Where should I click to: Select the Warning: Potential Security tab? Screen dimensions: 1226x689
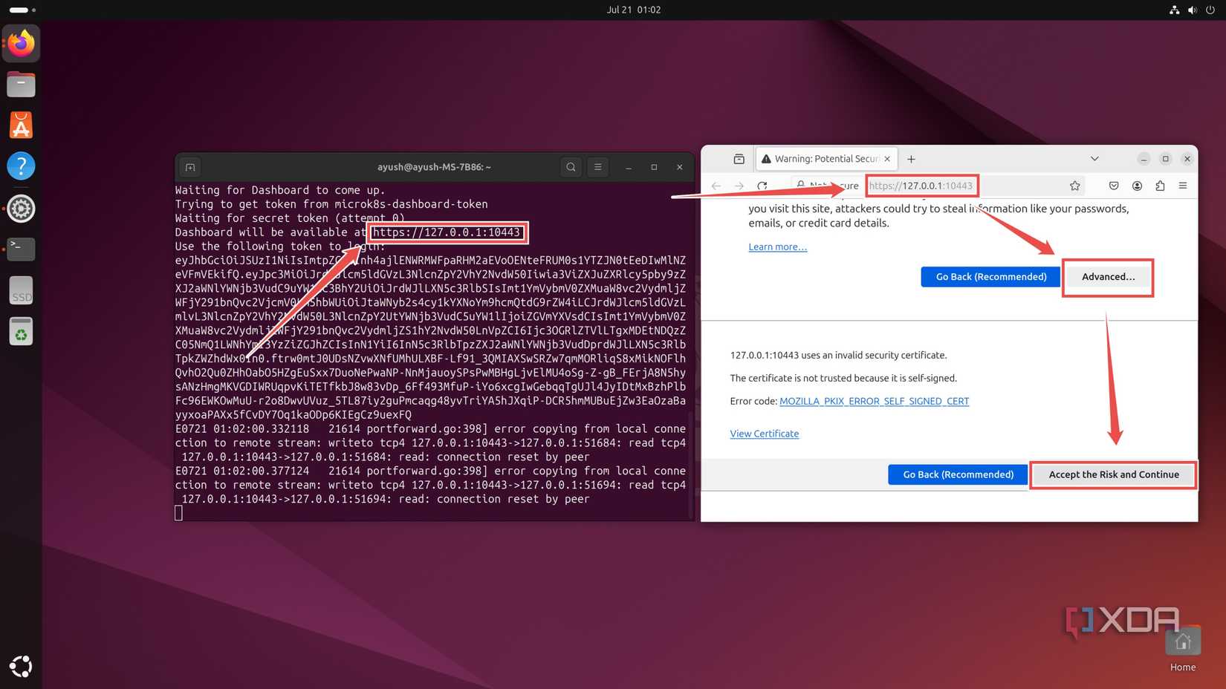(826, 159)
